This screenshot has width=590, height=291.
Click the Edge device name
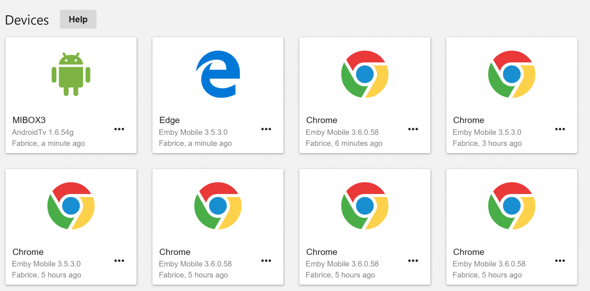[170, 120]
